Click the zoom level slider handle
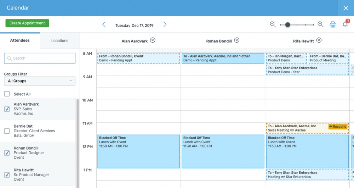Viewport: 354px width, 188px height. pyautogui.click(x=287, y=25)
